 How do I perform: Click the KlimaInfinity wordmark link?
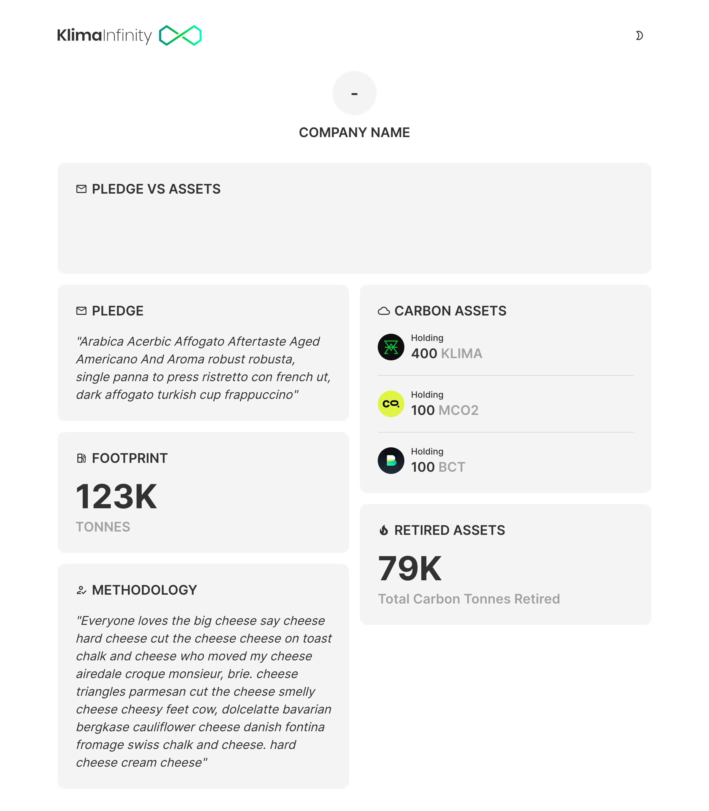(x=104, y=35)
